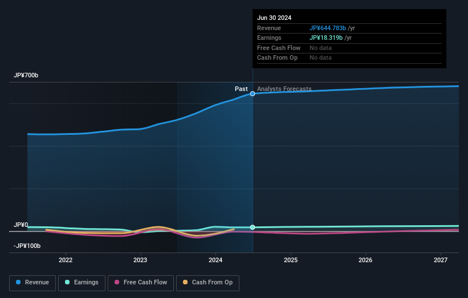Click the 2024 x-axis label
Image resolution: width=468 pixels, height=298 pixels.
[x=215, y=260]
